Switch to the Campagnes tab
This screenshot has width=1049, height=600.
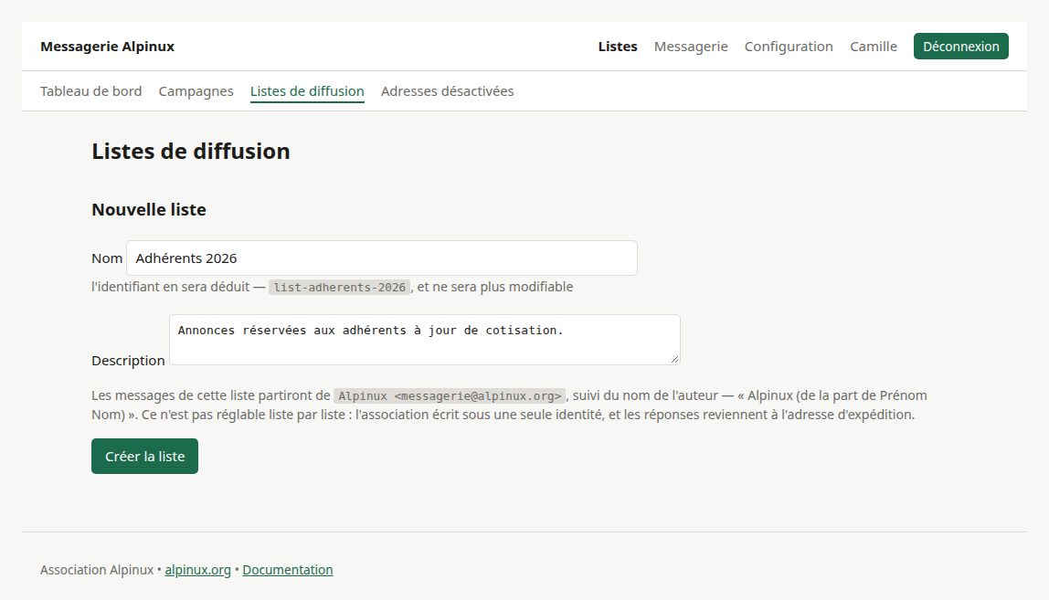coord(196,91)
